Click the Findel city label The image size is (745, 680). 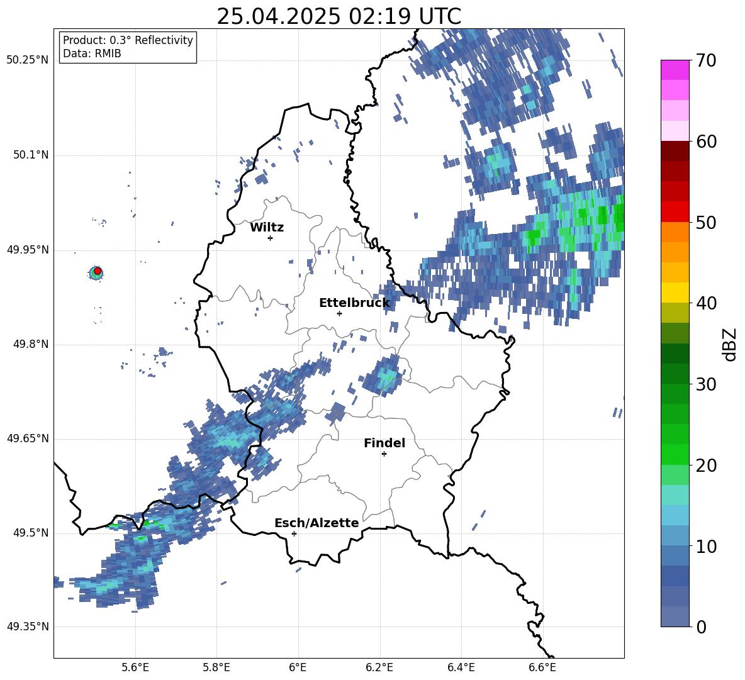click(384, 443)
